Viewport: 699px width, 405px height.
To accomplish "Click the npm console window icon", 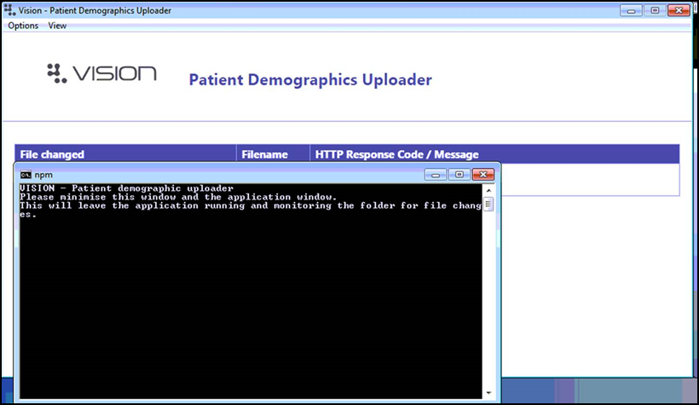I will [x=26, y=174].
